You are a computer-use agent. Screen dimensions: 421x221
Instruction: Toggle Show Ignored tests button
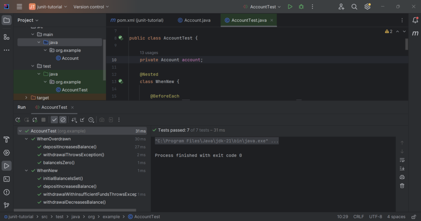63,120
